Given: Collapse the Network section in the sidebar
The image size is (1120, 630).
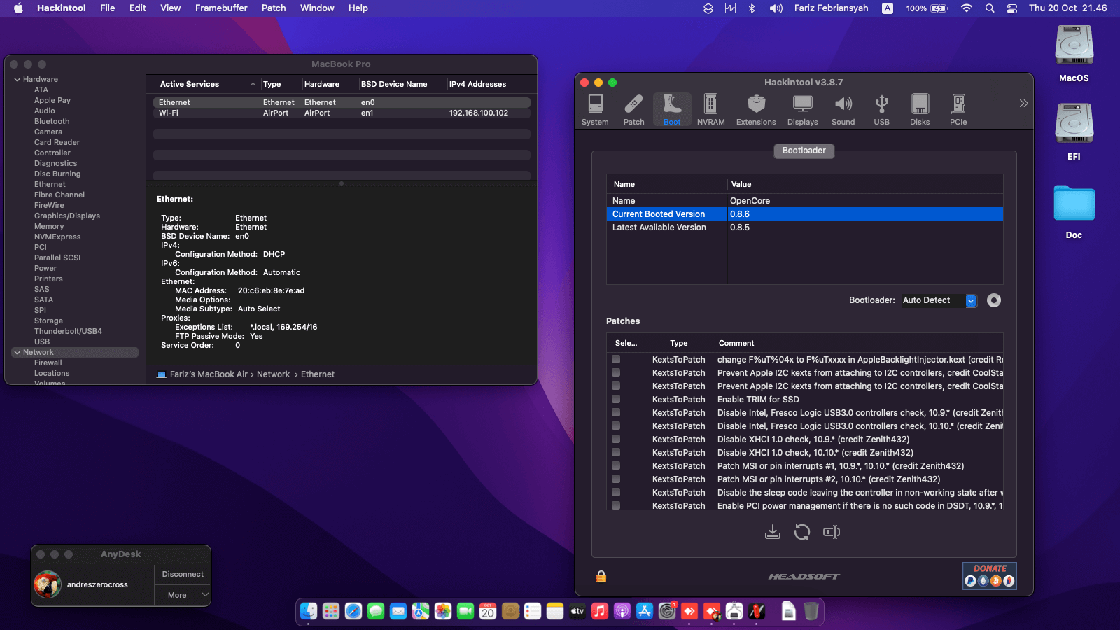Looking at the screenshot, I should point(17,353).
